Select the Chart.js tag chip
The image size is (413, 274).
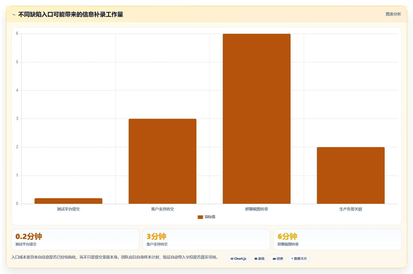(238, 259)
